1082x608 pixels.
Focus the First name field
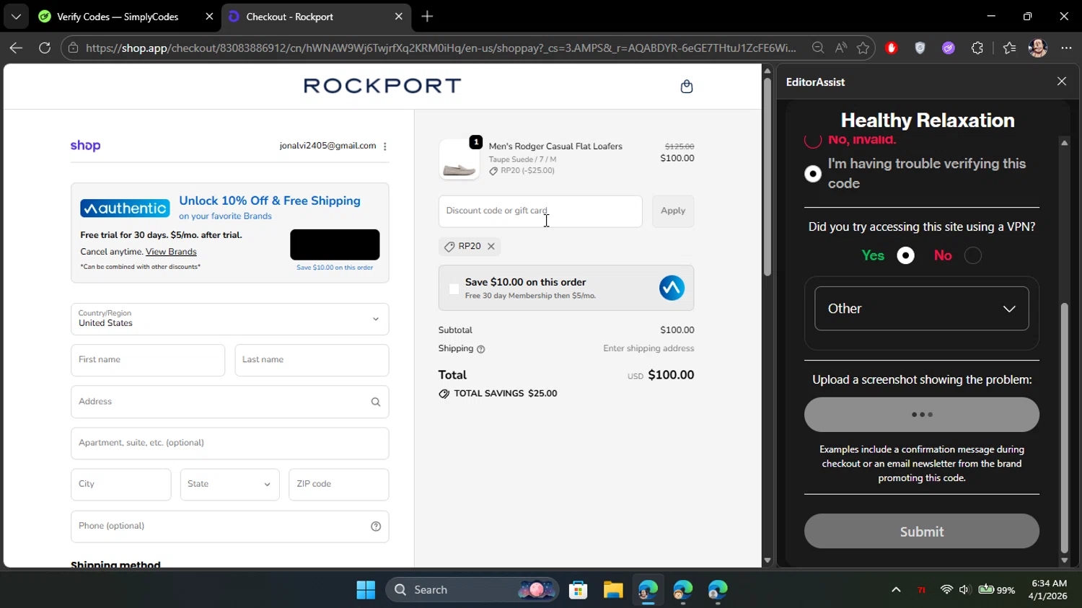(148, 361)
